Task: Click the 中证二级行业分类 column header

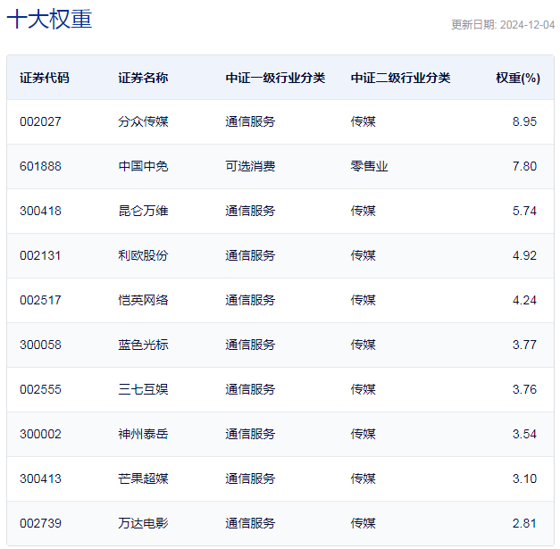Action: coord(400,78)
